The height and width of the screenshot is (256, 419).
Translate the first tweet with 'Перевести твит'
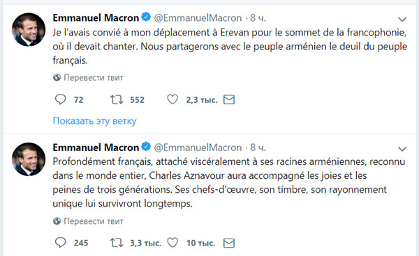coord(94,78)
